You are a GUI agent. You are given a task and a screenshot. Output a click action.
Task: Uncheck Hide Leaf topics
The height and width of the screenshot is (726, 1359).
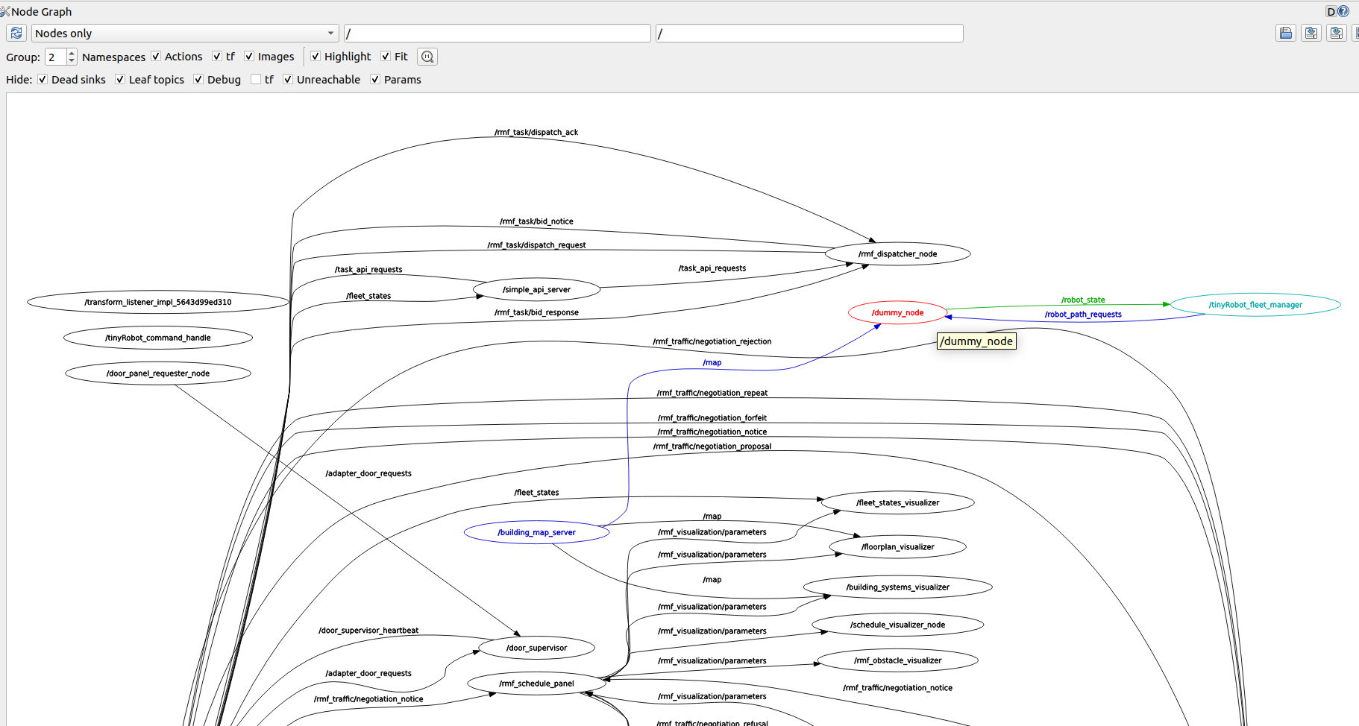click(x=120, y=80)
